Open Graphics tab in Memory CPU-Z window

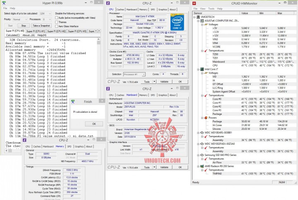[x=79, y=147]
